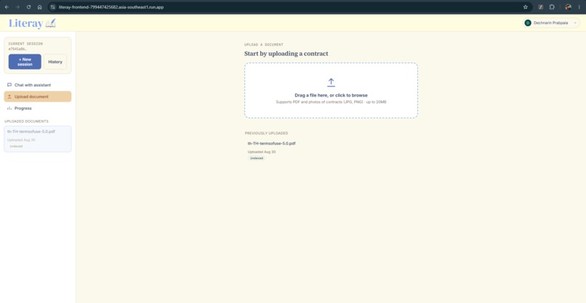The height and width of the screenshot is (303, 586).
Task: Bookmark this page with the star icon
Action: point(526,7)
